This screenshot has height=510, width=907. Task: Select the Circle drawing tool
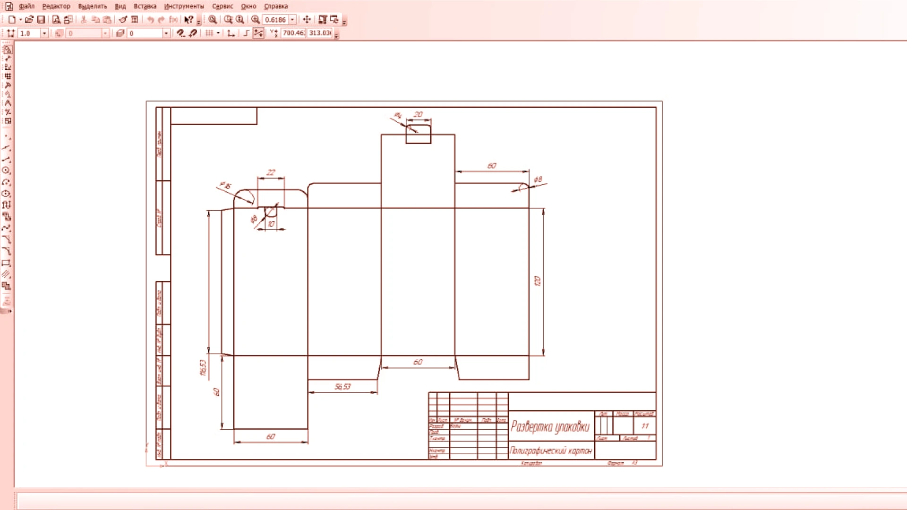(6, 170)
